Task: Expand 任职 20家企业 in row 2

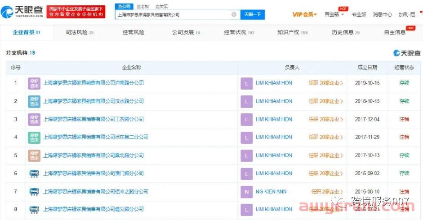Action: click(325, 101)
